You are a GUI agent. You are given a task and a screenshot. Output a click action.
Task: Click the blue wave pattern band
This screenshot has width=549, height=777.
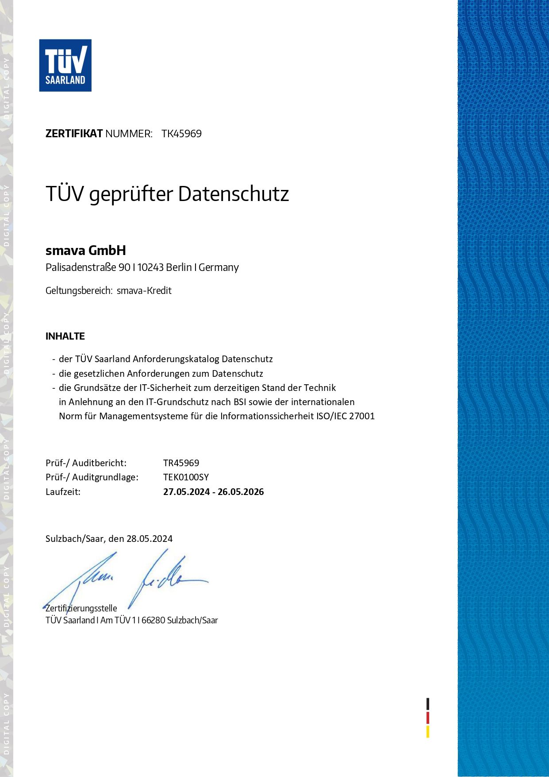tap(503, 388)
